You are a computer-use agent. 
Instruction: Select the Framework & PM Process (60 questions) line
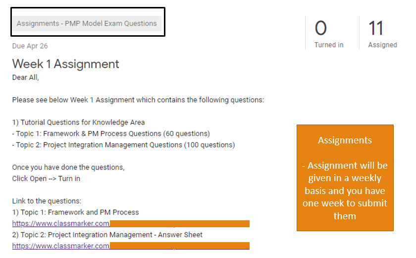(x=111, y=133)
